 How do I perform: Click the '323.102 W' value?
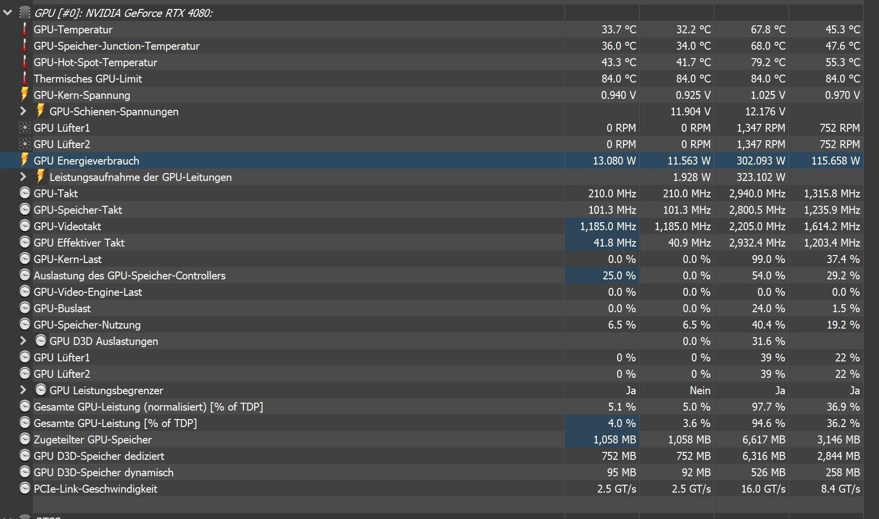click(x=761, y=177)
